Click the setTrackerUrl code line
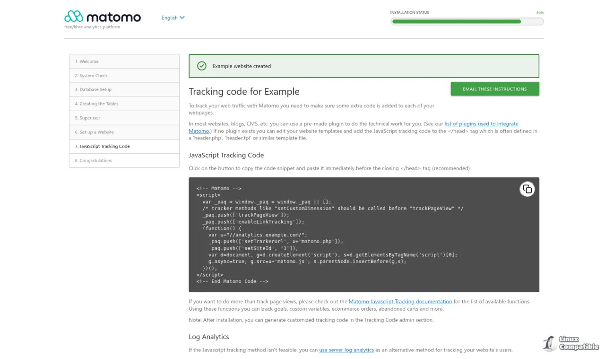Image resolution: width=605 pixels, height=359 pixels. coord(276,241)
